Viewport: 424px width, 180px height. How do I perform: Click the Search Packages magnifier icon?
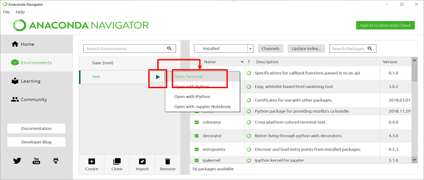tap(370, 49)
